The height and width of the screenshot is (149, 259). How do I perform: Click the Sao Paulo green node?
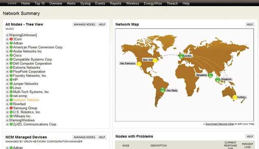[x=163, y=90]
